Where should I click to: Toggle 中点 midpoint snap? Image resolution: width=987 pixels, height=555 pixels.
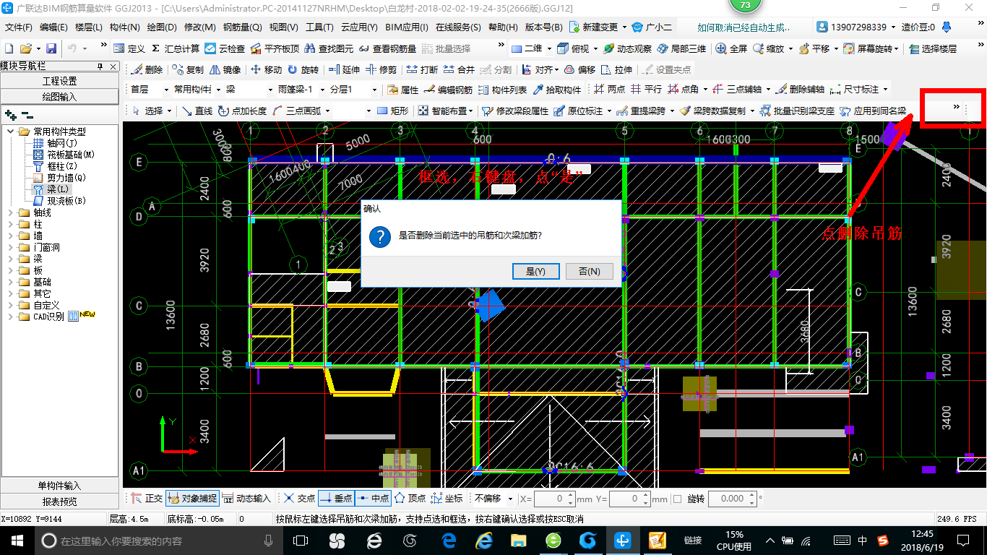(x=373, y=498)
